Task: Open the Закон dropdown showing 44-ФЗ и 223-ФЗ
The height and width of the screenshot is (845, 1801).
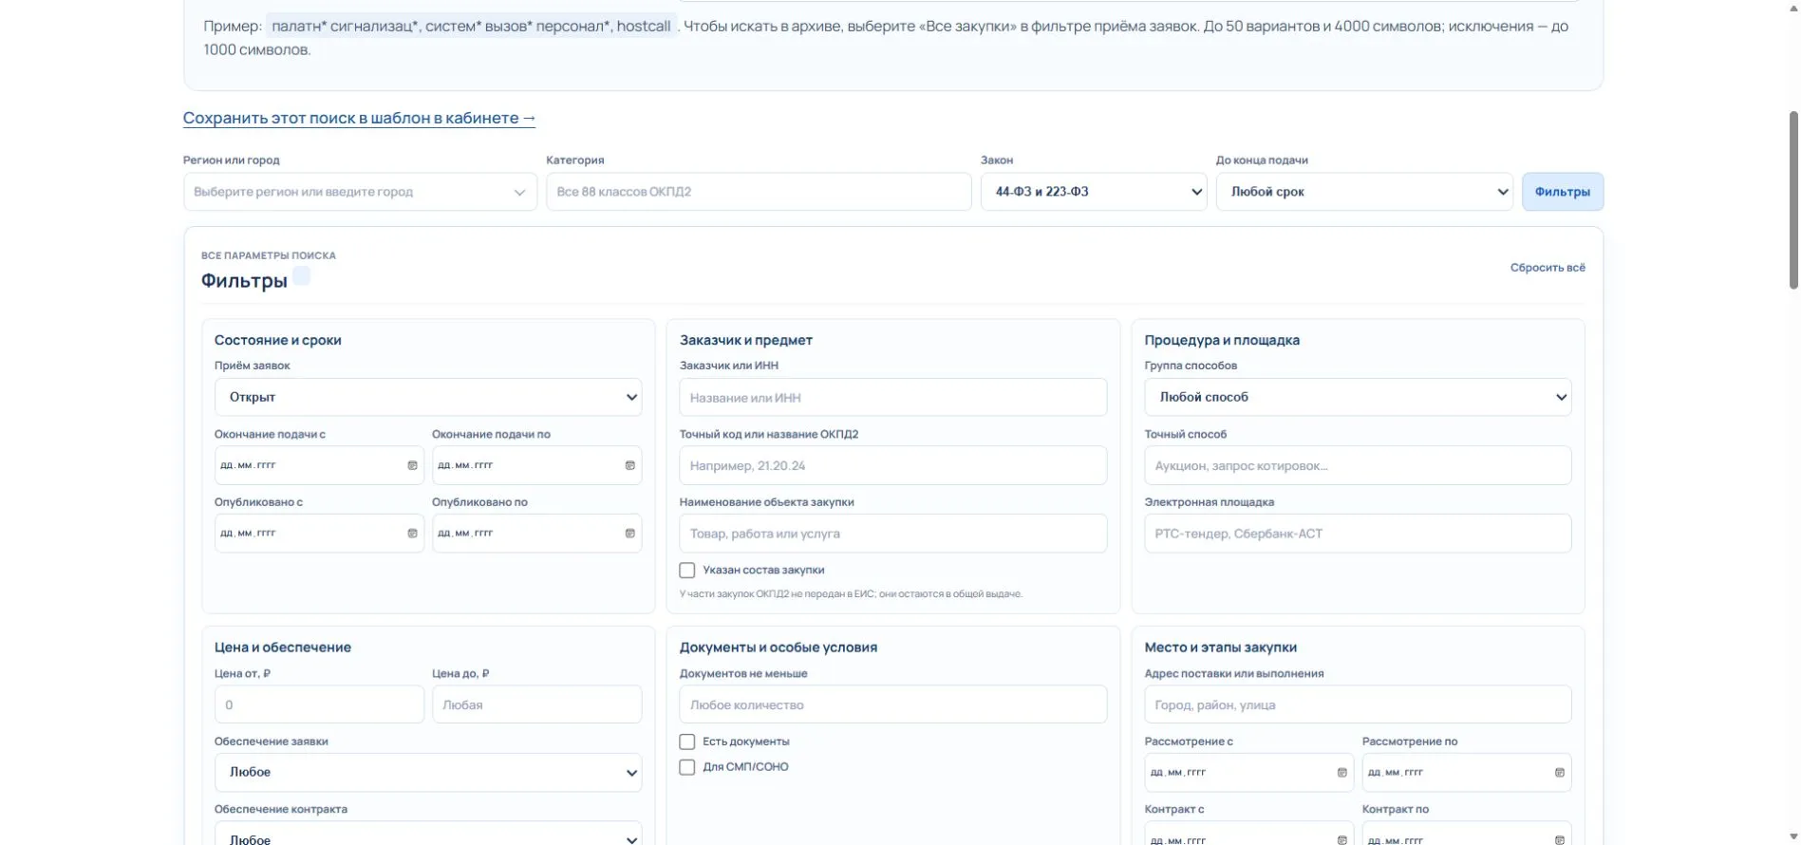Action: [x=1094, y=192]
